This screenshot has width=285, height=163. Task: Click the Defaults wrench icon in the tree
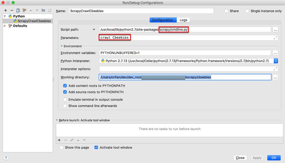pos(10,26)
